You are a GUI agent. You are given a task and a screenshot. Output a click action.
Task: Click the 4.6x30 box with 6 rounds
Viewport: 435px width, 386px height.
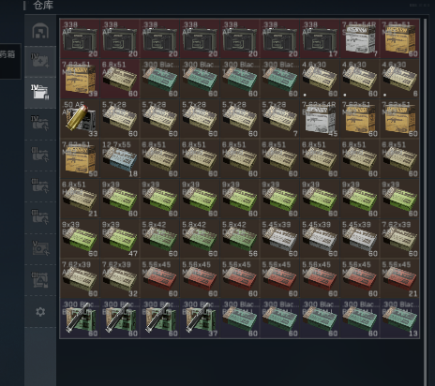tap(400, 79)
